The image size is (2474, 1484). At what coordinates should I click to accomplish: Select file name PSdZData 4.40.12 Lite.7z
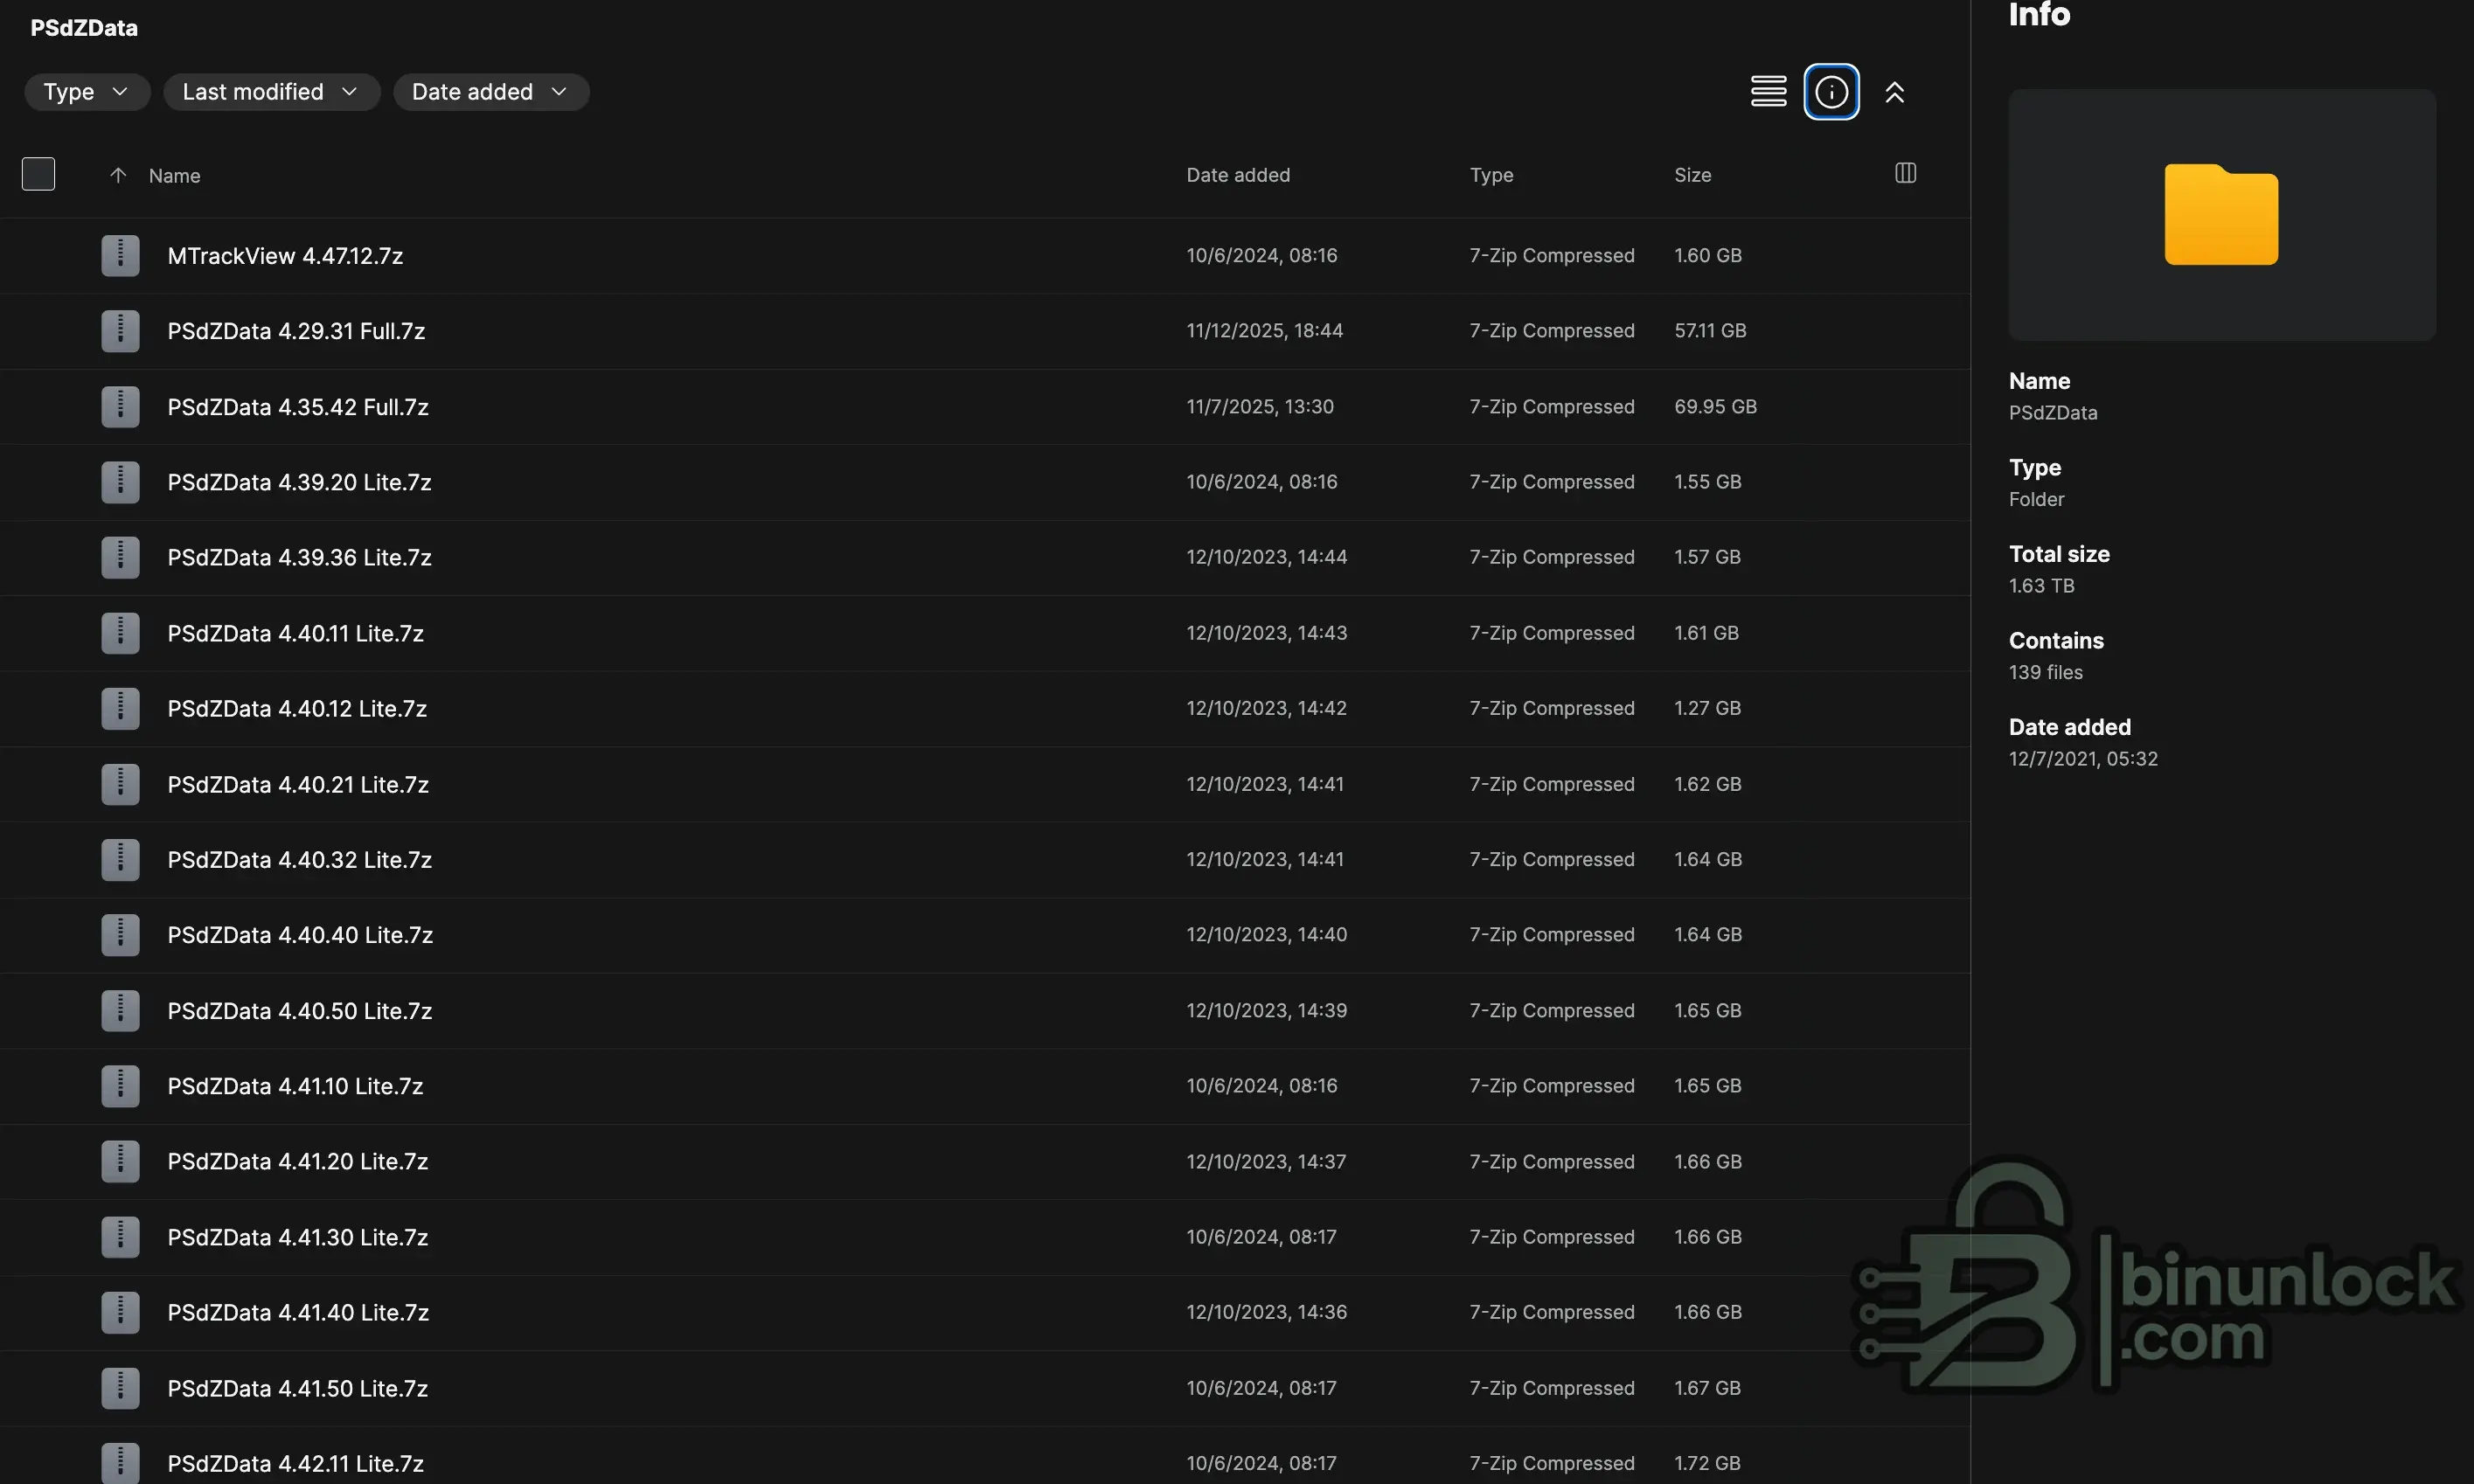point(297,708)
